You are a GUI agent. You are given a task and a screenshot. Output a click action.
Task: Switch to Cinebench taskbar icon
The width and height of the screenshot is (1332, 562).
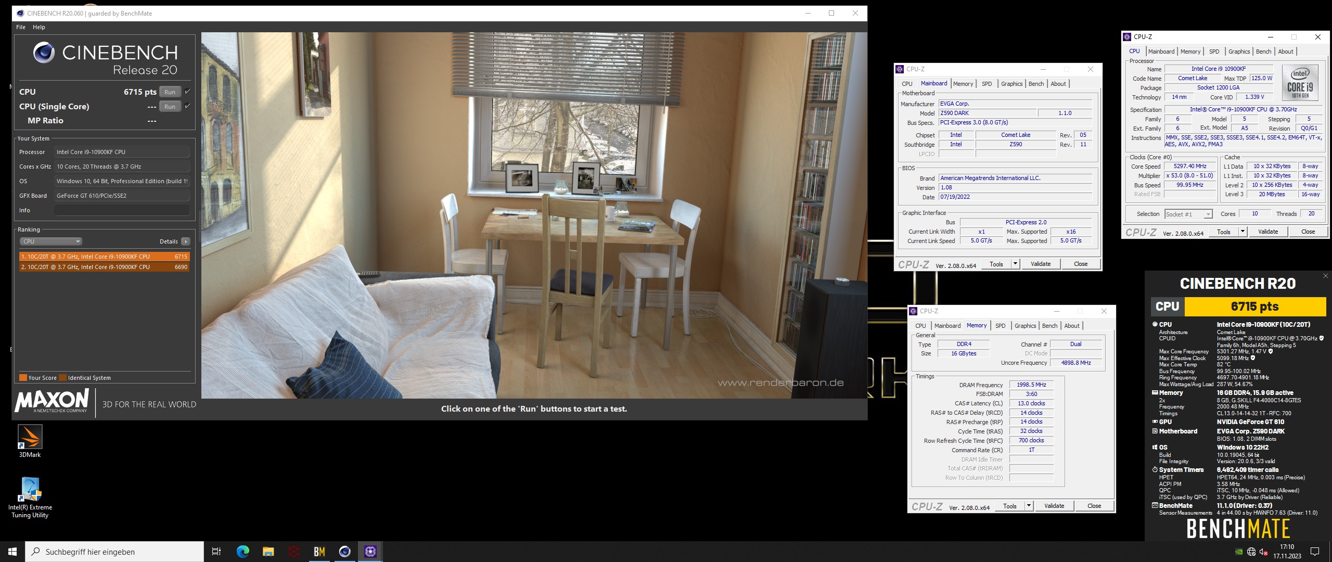pyautogui.click(x=345, y=552)
